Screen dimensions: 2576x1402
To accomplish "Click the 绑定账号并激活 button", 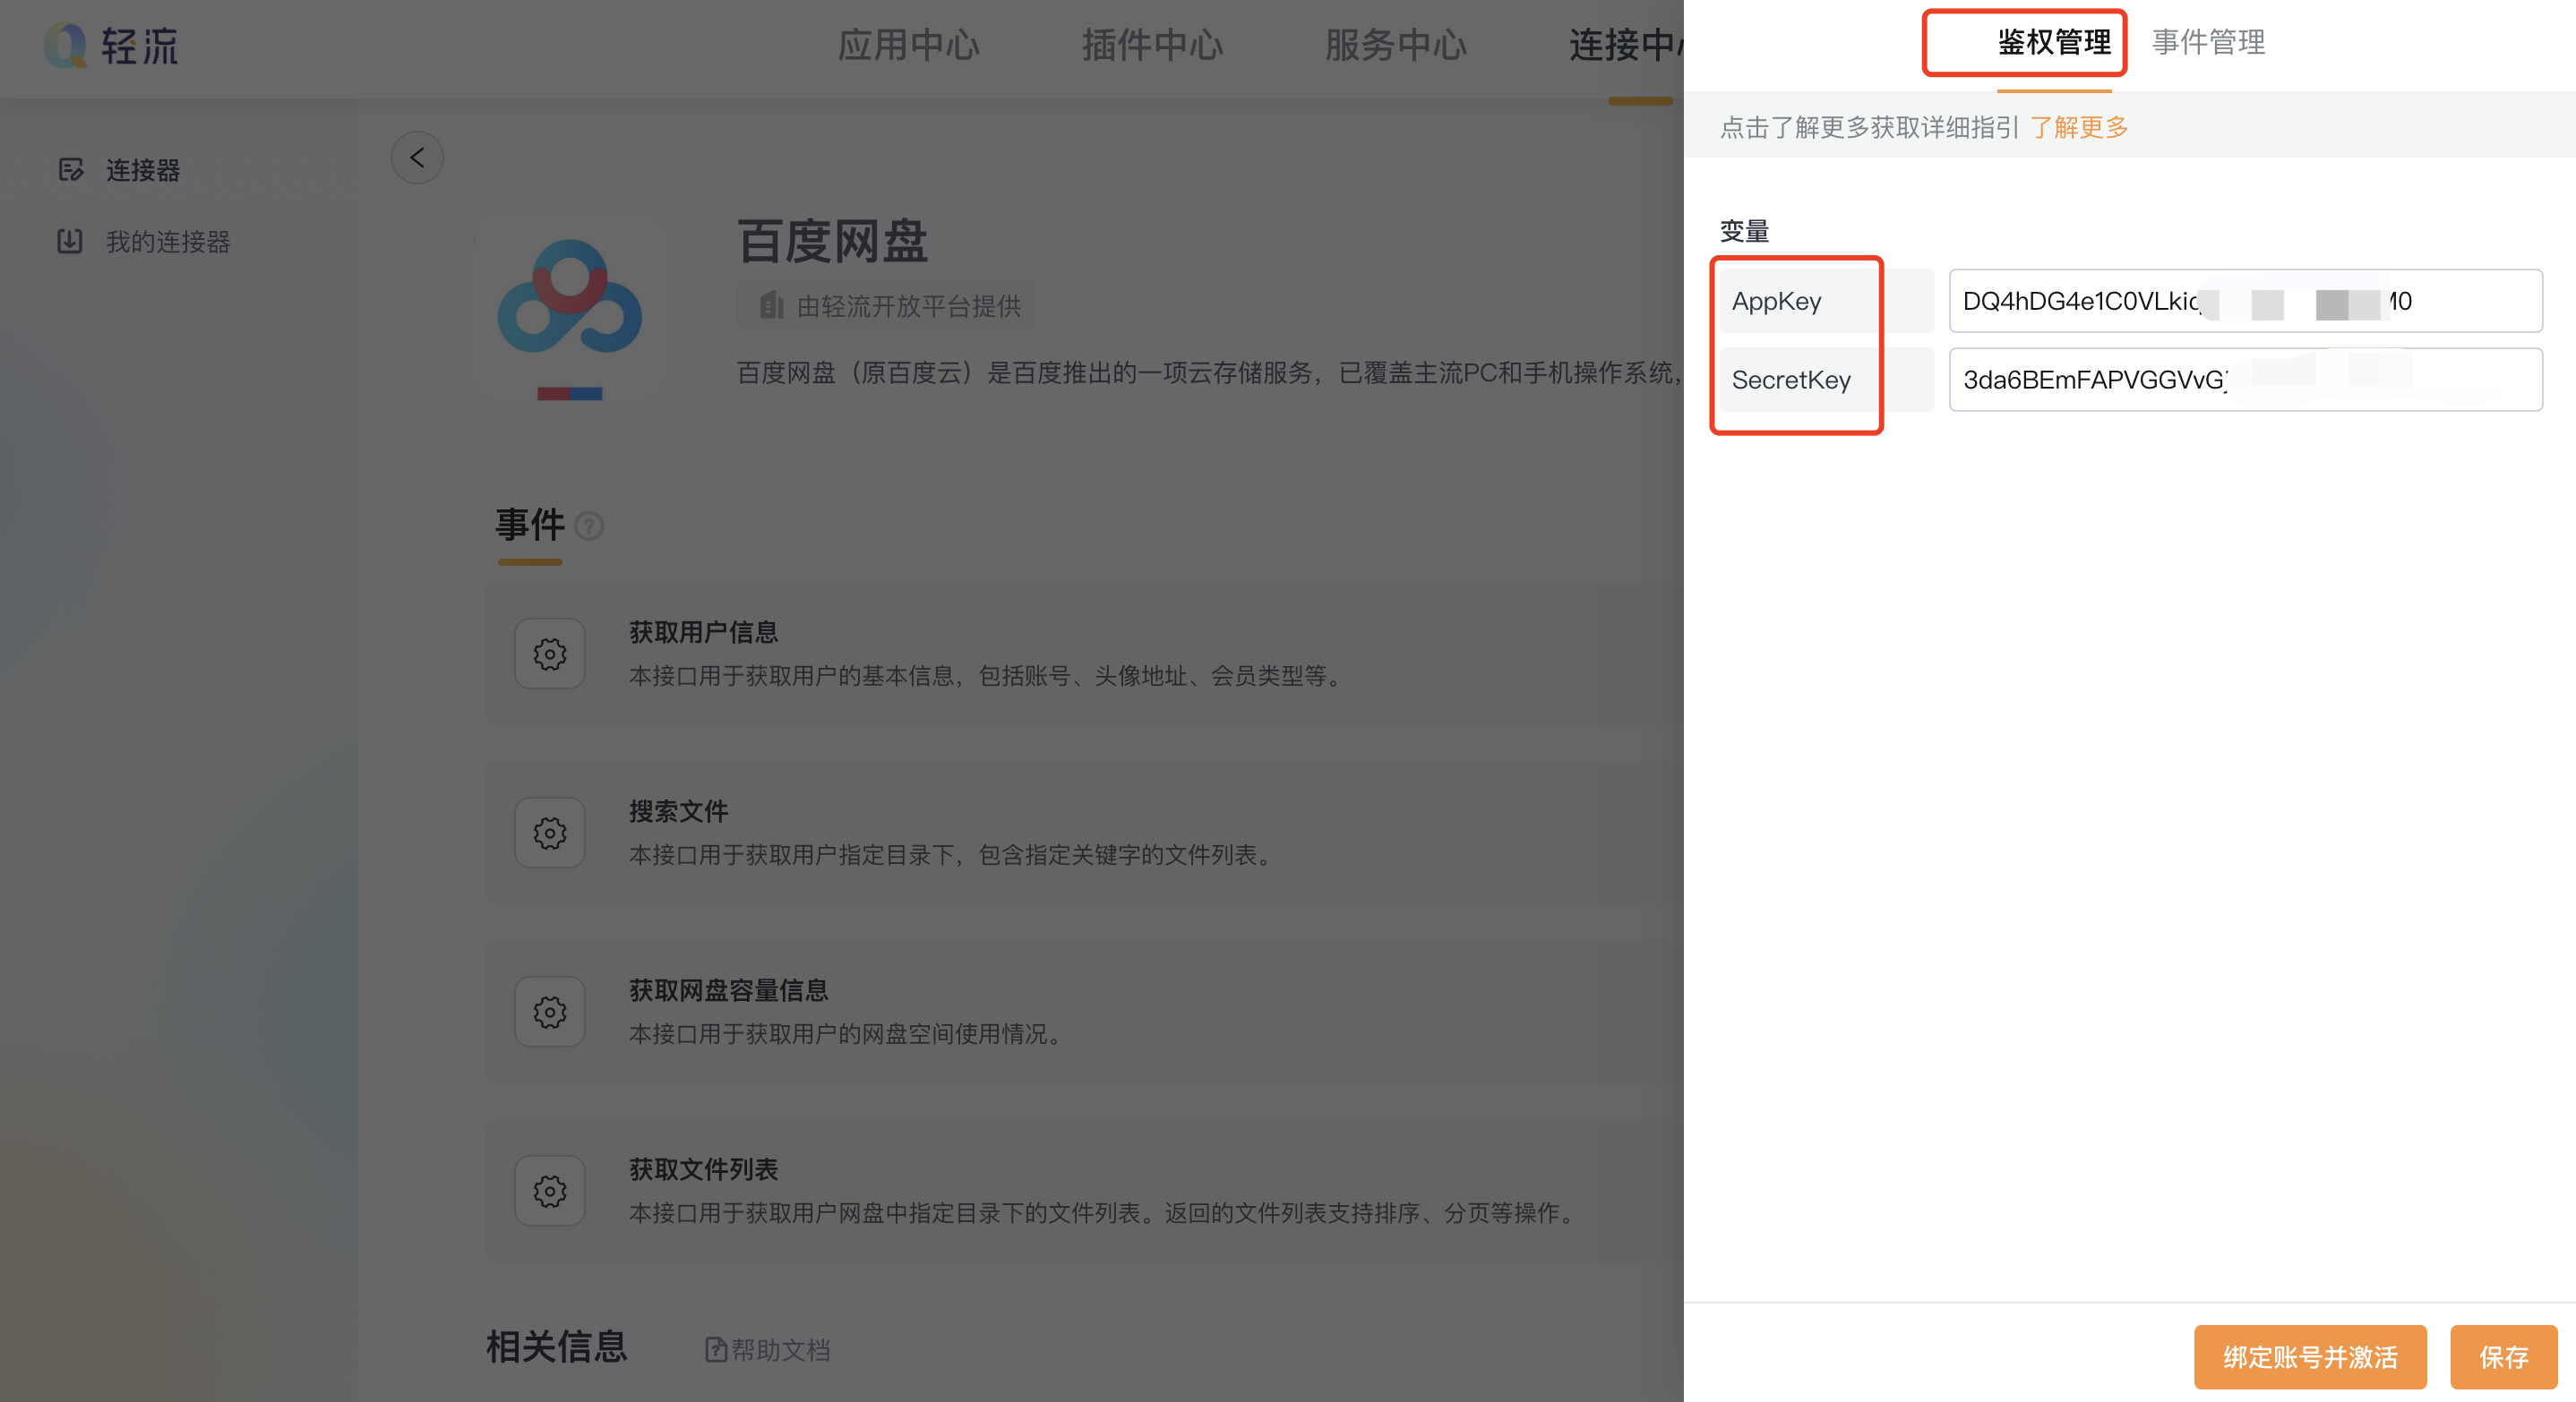I will click(2310, 1357).
